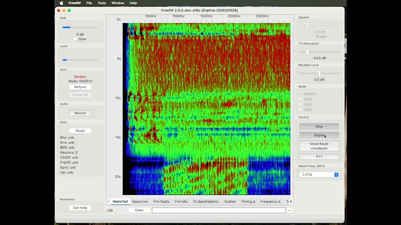401x225 pixels.
Task: Select the RADEV1 mode radio button
Action: [301, 94]
